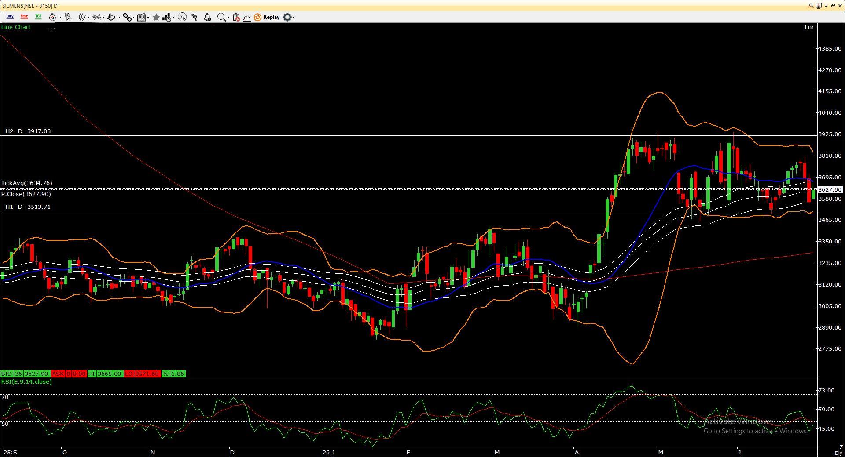The image size is (845, 457).
Task: Open the settings gear dropdown arrow
Action: pyautogui.click(x=294, y=18)
